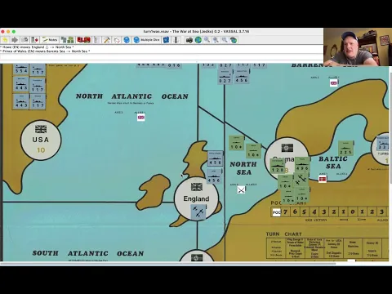
Task: Click the green pieces palette icon
Action: tap(70, 40)
